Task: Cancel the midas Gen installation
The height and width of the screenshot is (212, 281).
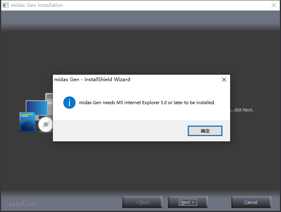Action: (x=251, y=202)
